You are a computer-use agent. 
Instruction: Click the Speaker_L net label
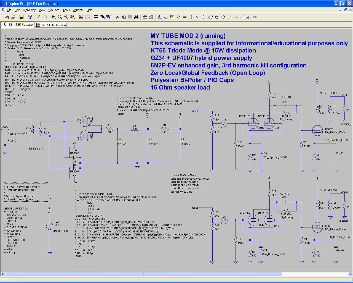coord(346,124)
